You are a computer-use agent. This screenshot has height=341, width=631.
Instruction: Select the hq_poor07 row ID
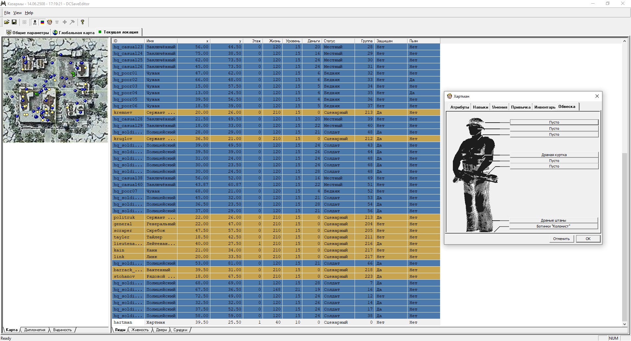click(x=128, y=191)
